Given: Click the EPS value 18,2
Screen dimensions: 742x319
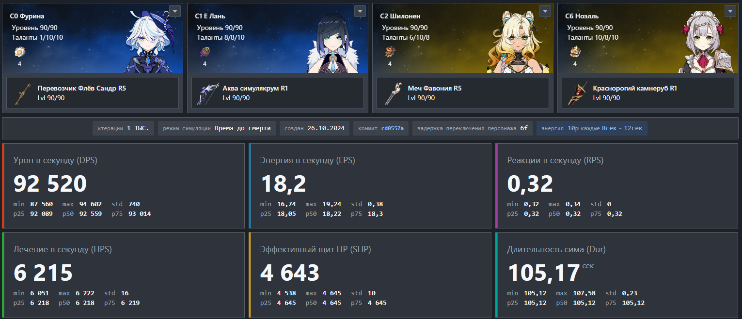Looking at the screenshot, I should (284, 184).
